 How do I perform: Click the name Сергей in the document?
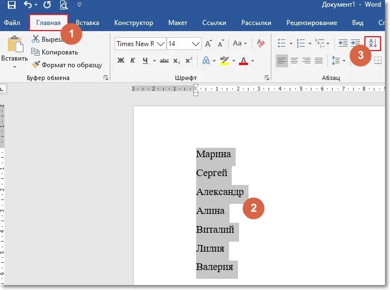click(212, 173)
